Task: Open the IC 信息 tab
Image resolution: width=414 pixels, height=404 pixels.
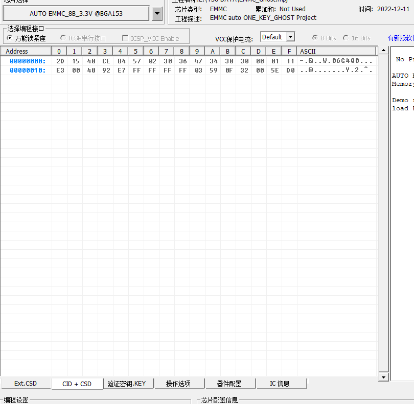Action: point(280,384)
